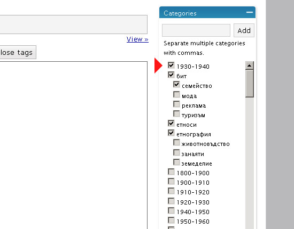The height and width of the screenshot is (229, 294).
Task: Enable the реклама category checkbox
Action: coord(176,104)
